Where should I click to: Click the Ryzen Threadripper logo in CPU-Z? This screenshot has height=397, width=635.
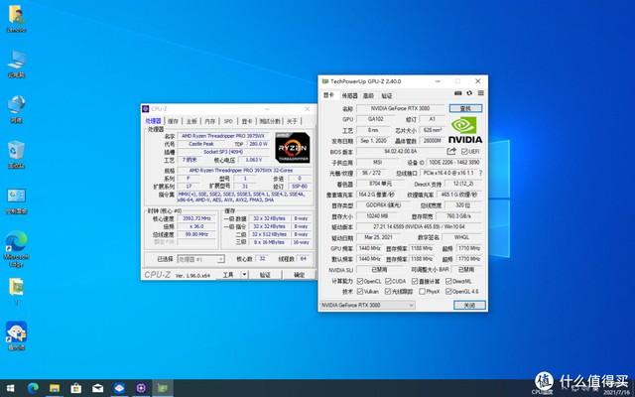click(x=293, y=148)
